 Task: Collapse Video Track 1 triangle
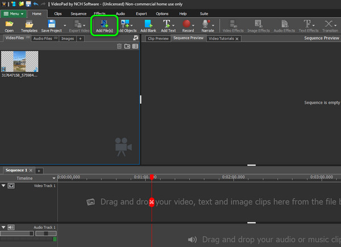[x=3, y=186]
